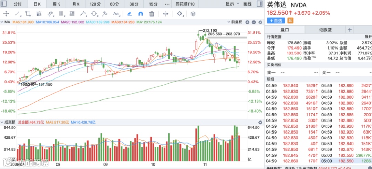Click MA10:186.054 indicator label
Image resolution: width=372 pixels, height=169 pixels.
(47, 22)
